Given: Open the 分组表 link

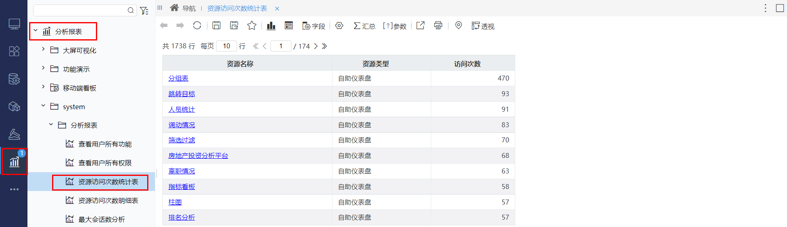Looking at the screenshot, I should (178, 78).
